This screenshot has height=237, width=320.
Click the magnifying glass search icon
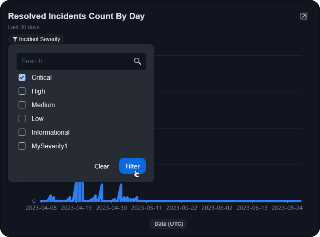tap(137, 61)
